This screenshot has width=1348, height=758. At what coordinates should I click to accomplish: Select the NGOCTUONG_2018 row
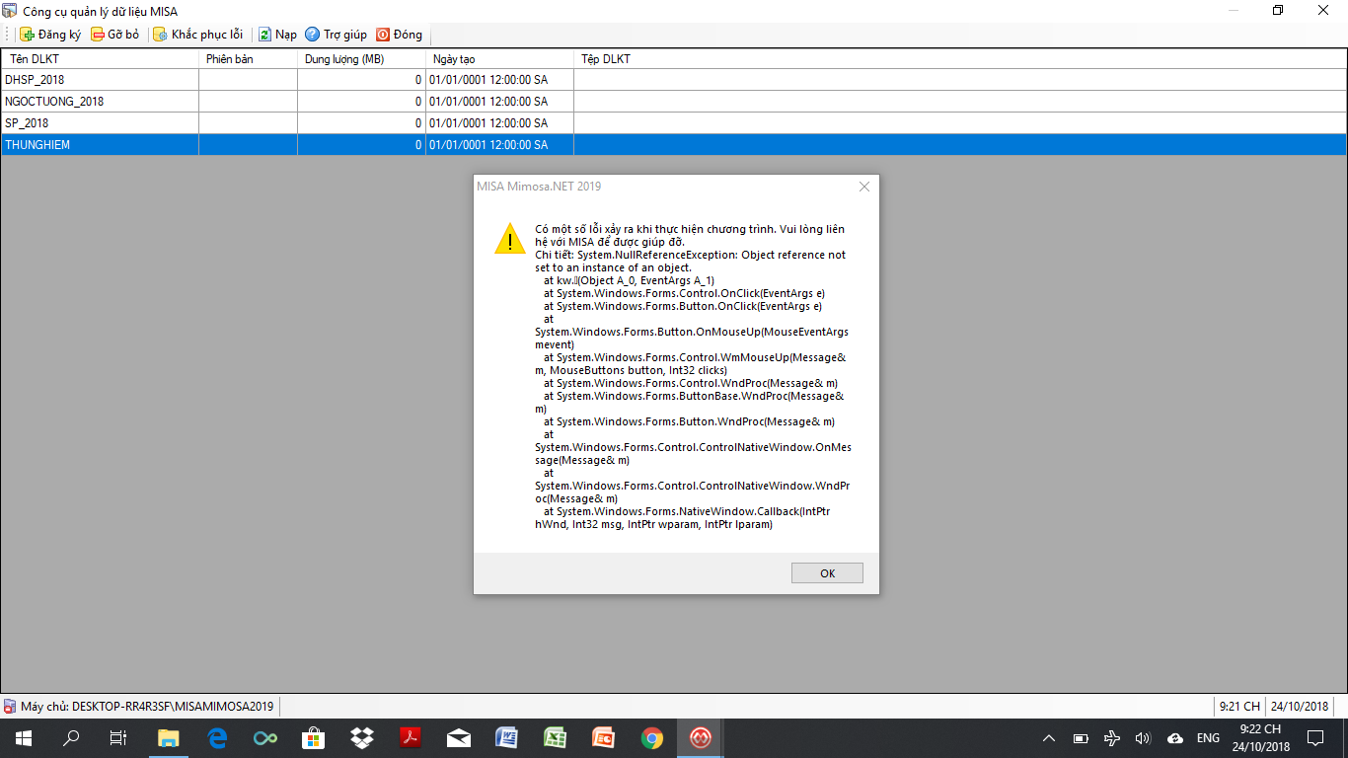coord(674,102)
